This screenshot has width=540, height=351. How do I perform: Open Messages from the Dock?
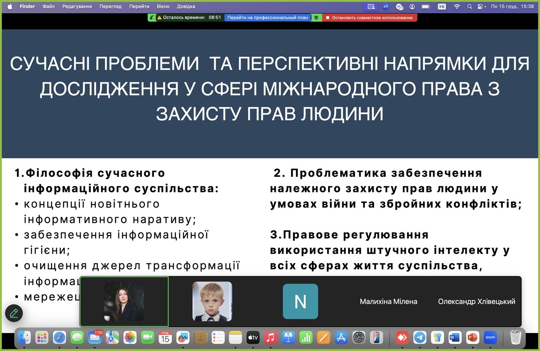pos(77,337)
